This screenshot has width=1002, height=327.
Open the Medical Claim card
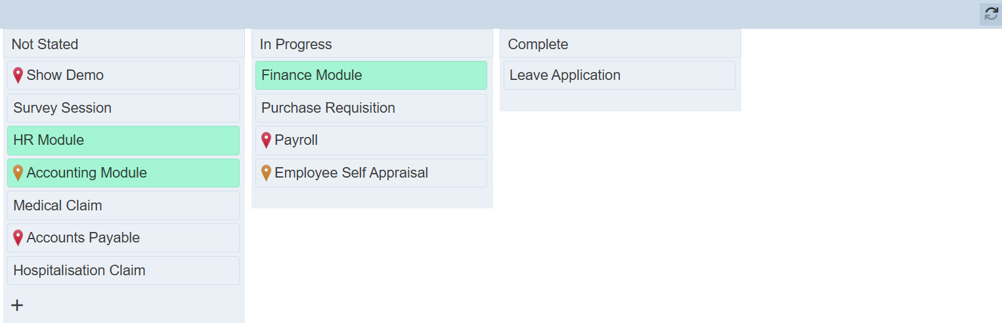coord(58,206)
